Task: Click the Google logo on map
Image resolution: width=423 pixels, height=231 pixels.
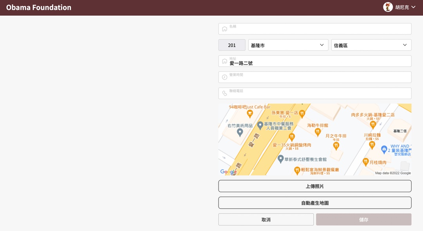Action: coord(228,172)
